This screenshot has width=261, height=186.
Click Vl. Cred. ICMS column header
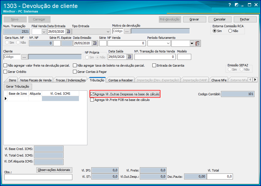[60, 94]
